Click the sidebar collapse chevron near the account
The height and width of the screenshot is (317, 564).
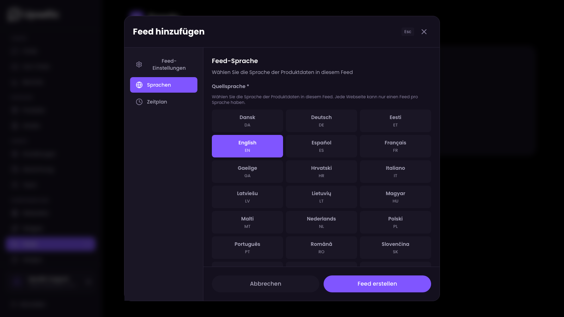88,281
